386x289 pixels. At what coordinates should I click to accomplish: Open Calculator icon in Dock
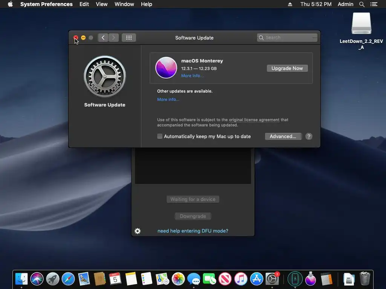[x=326, y=279]
